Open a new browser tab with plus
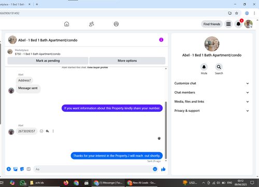This screenshot has width=259, height=187. click(x=37, y=4)
